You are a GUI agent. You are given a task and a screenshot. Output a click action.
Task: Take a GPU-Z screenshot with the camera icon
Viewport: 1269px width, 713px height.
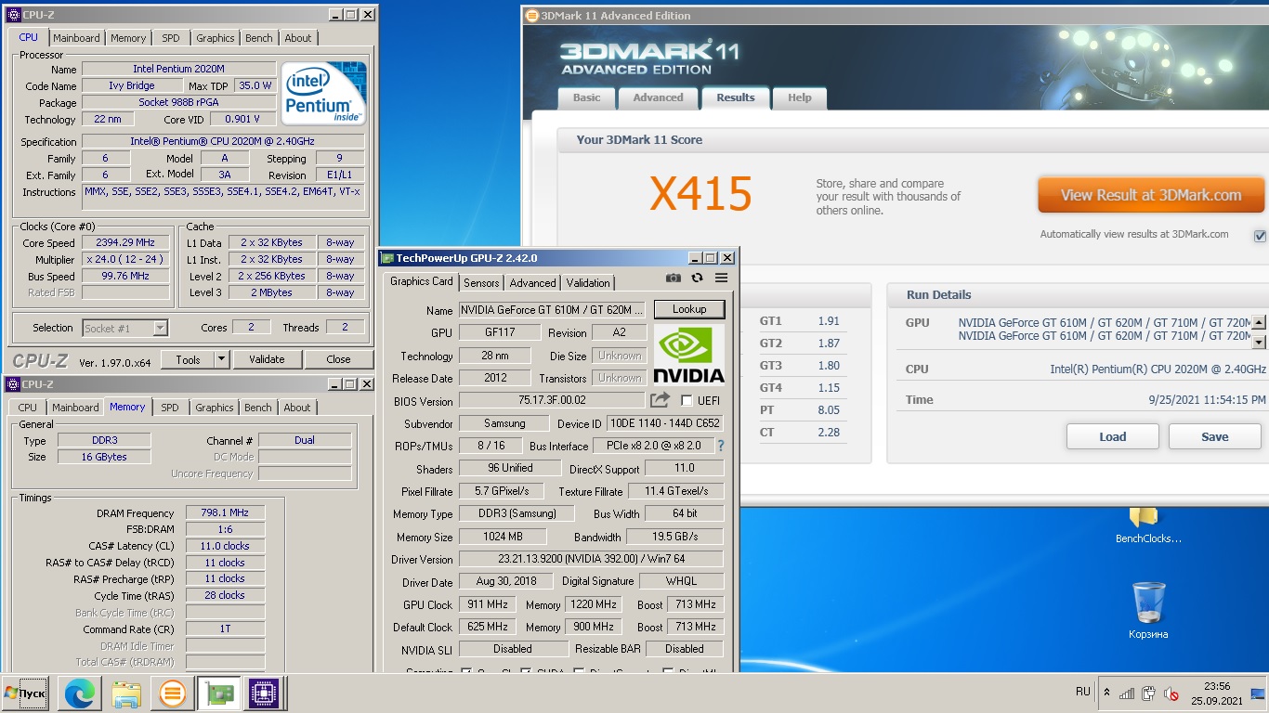coord(674,278)
